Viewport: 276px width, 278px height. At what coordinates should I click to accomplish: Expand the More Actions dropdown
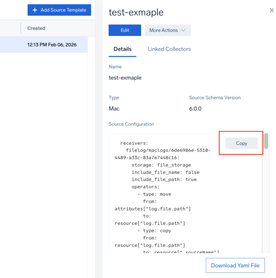167,30
